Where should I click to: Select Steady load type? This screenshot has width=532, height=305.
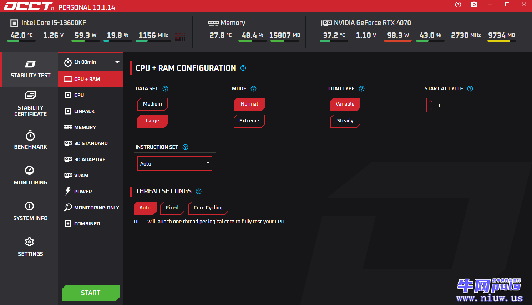[345, 121]
